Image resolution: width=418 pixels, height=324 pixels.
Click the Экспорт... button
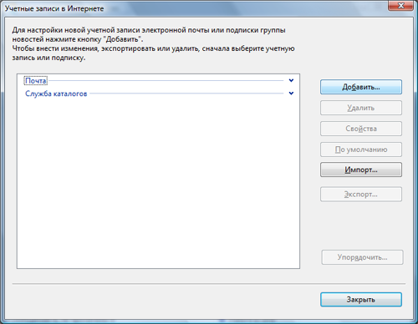361,194
